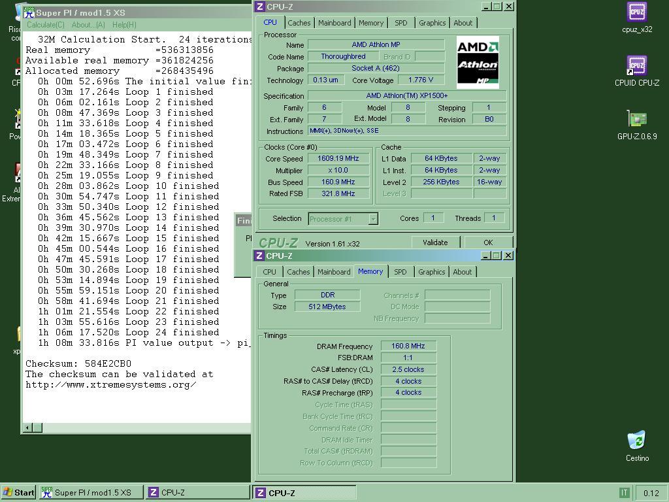
Task: Click the lower CPU-Z window title icon
Action: (259, 256)
